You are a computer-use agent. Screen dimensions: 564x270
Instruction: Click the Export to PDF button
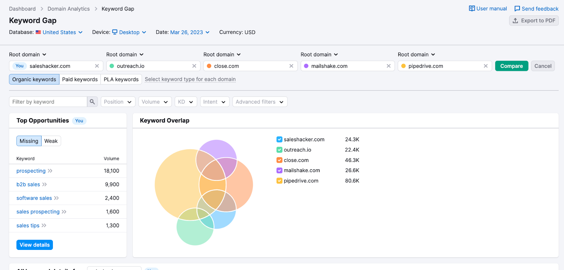(534, 20)
